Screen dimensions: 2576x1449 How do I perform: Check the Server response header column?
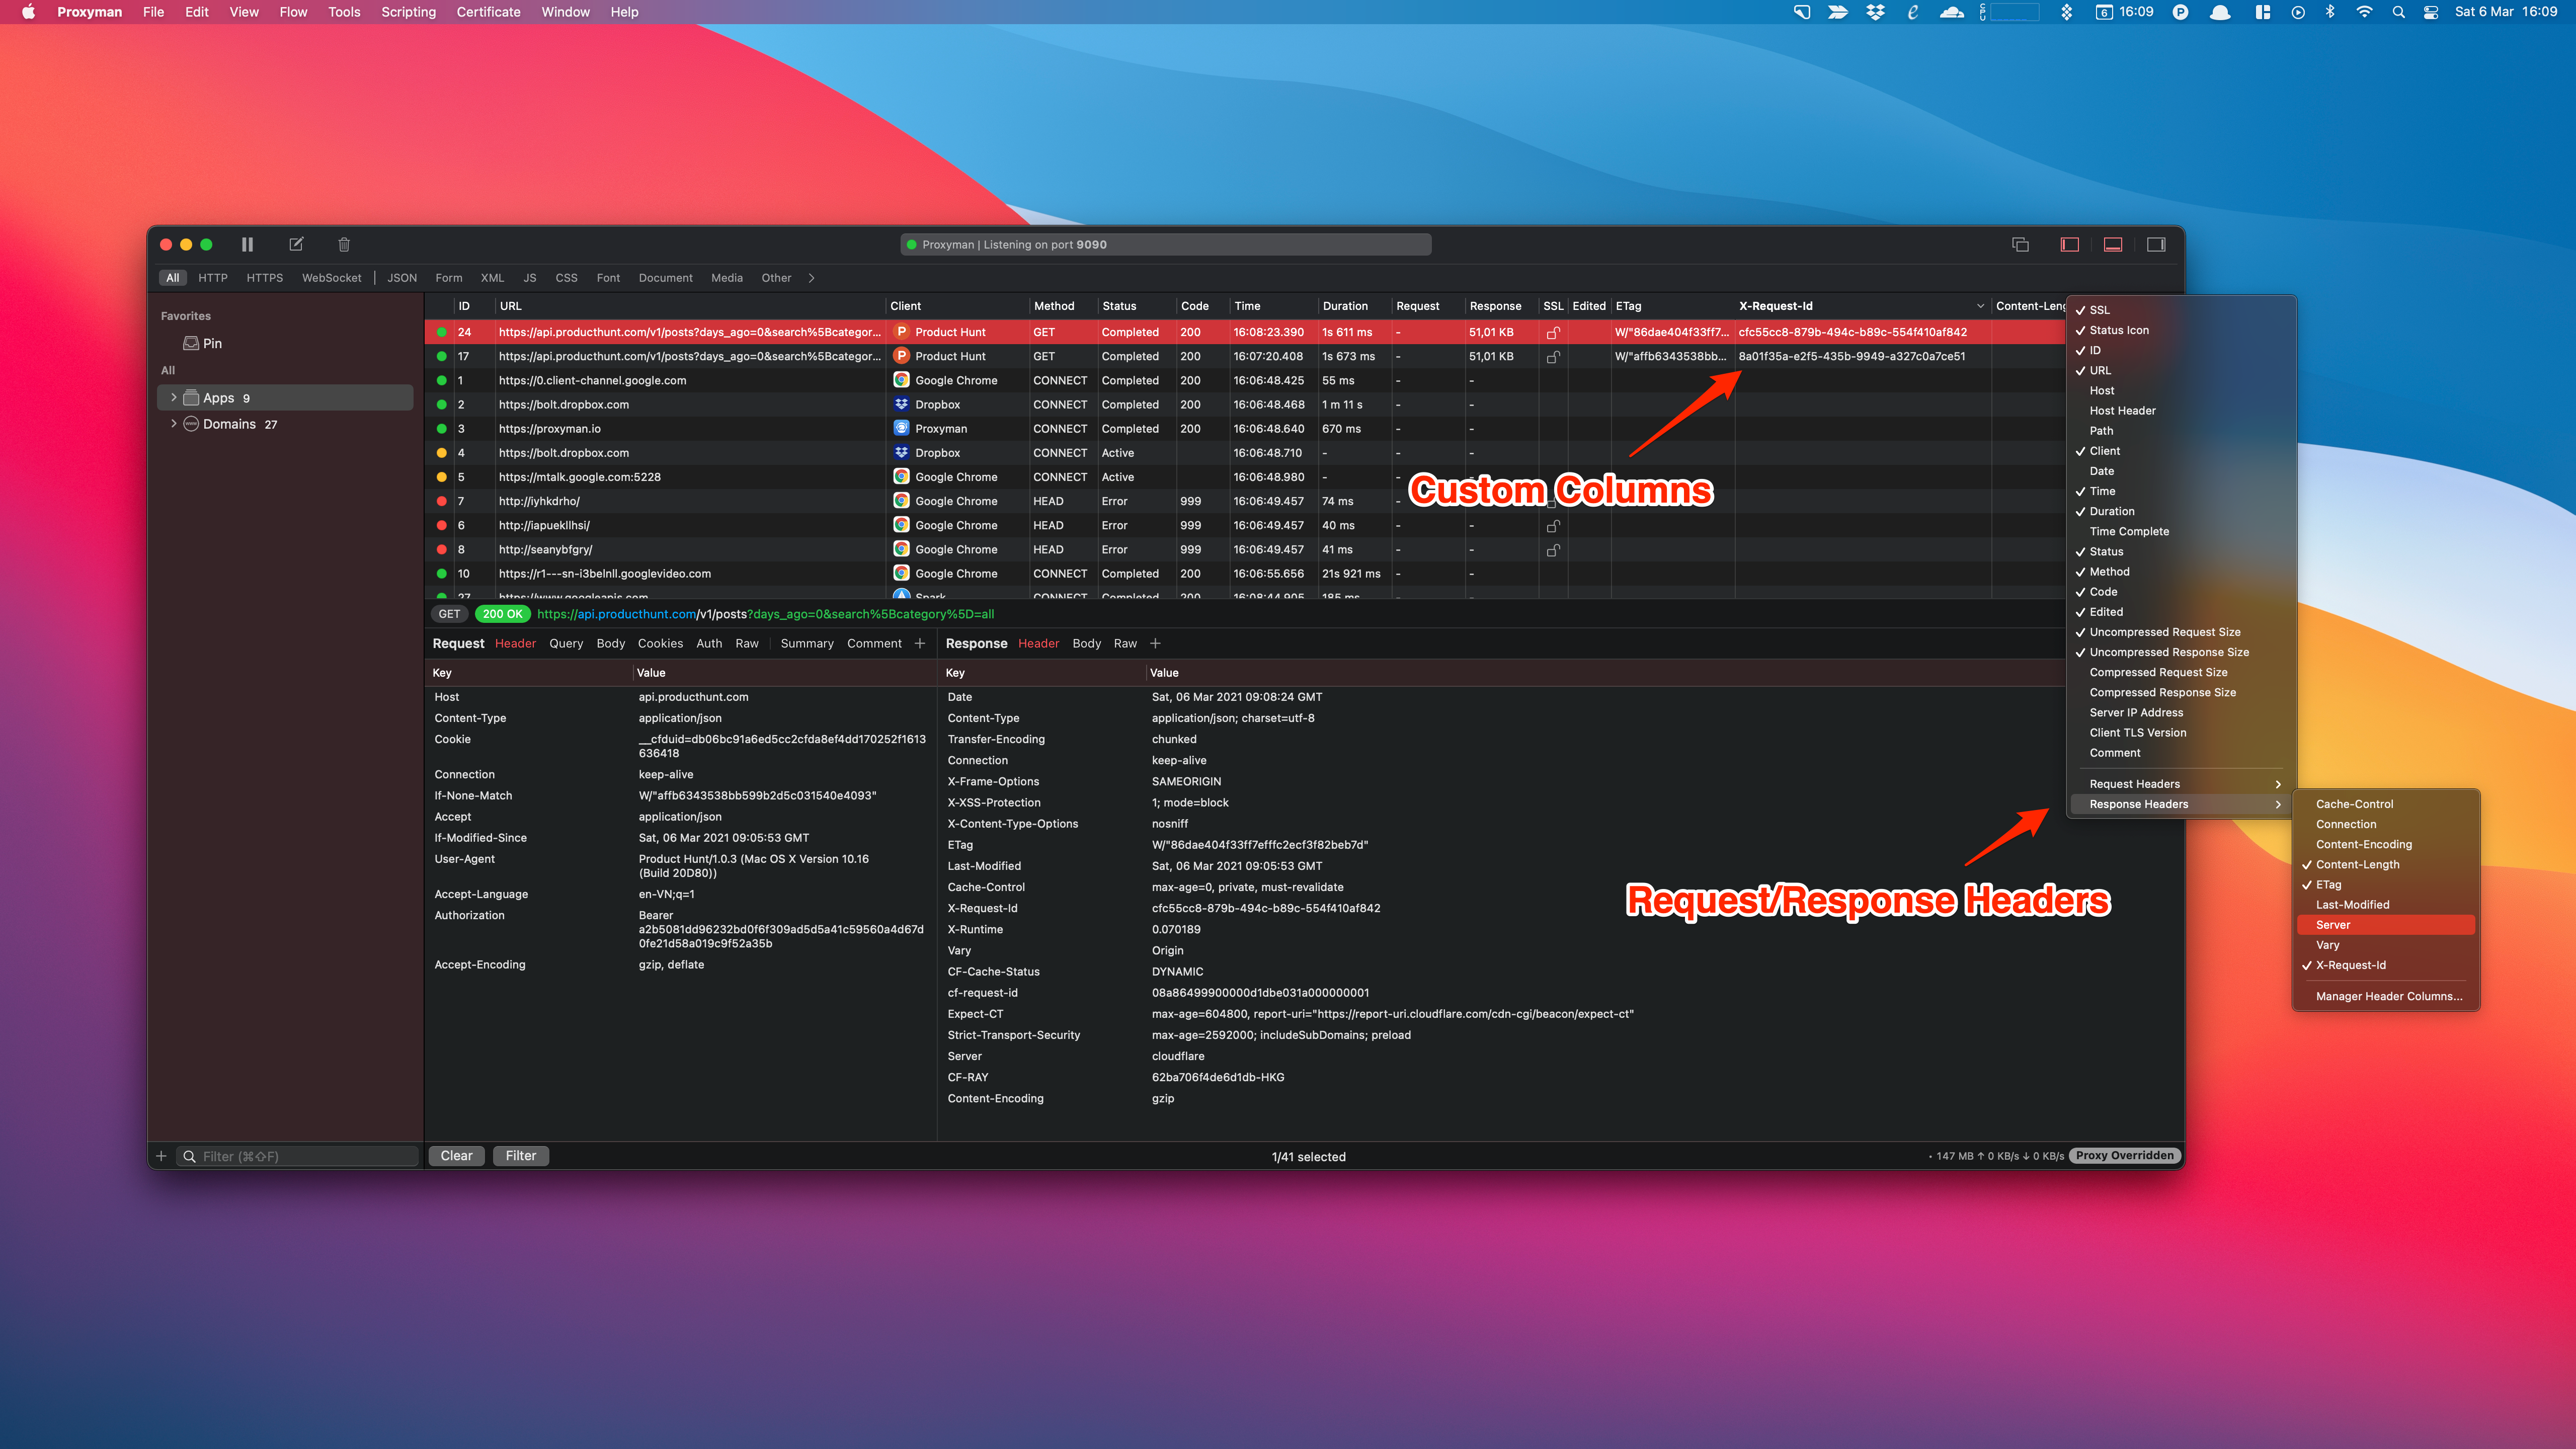(2333, 925)
